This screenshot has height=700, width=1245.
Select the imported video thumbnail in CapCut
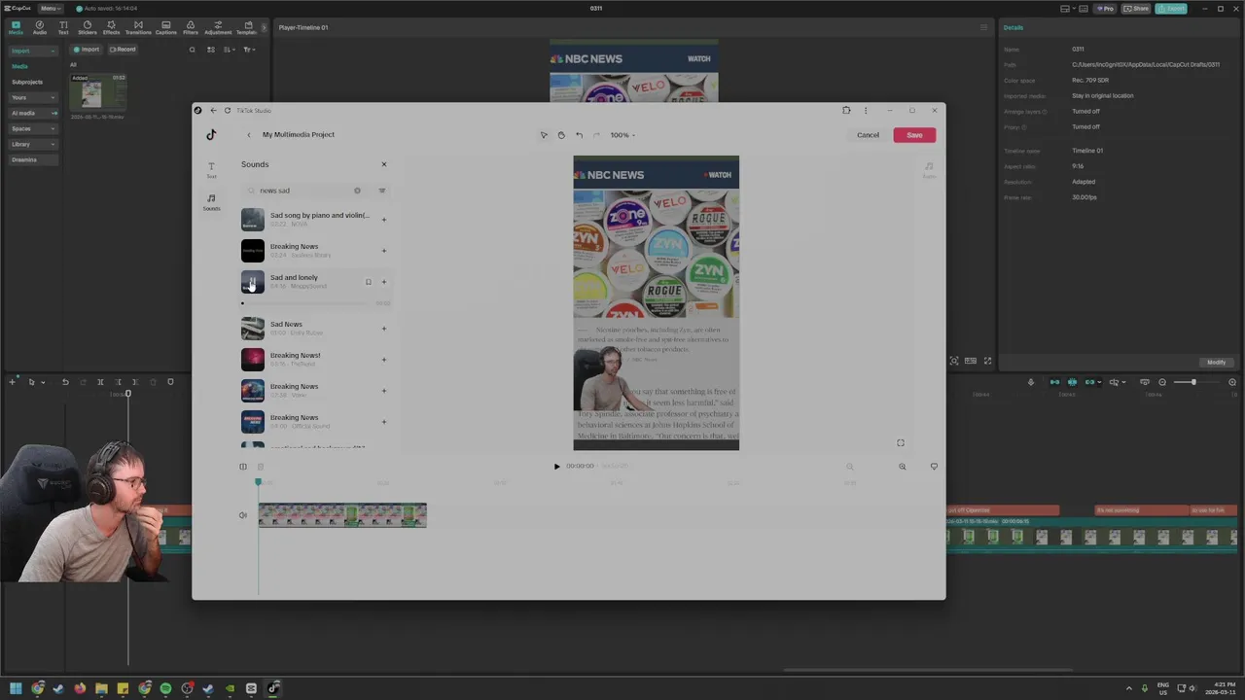coord(98,93)
